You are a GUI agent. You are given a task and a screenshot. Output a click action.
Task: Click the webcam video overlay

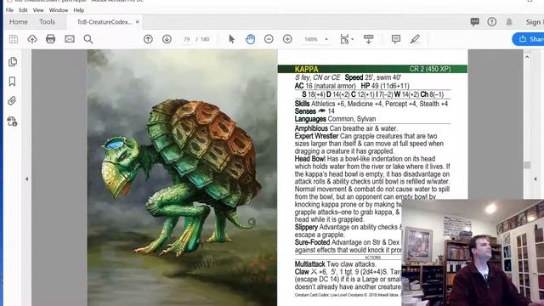473,252
